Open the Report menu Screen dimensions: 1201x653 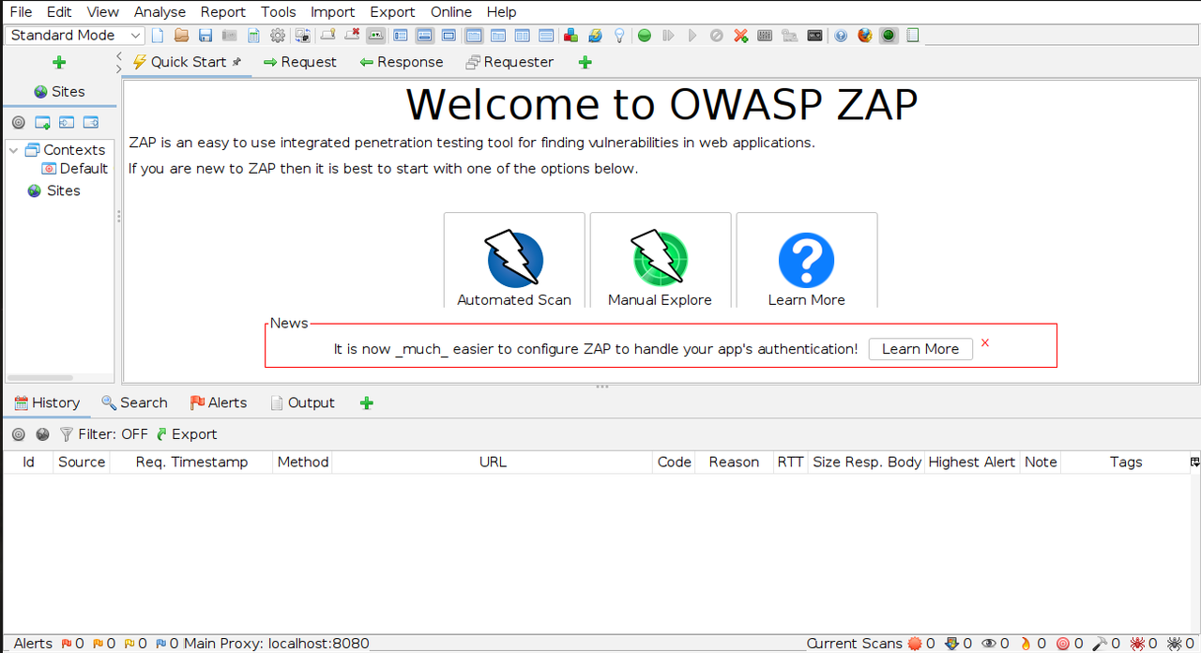click(x=223, y=12)
